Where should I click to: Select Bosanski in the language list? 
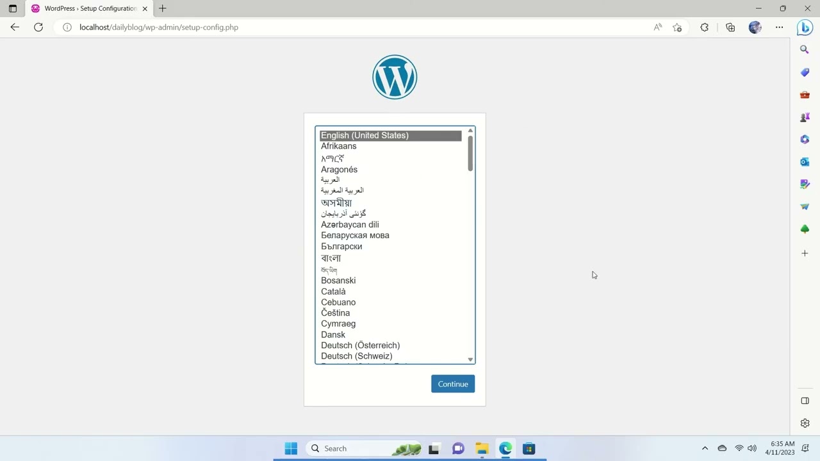coord(391,280)
